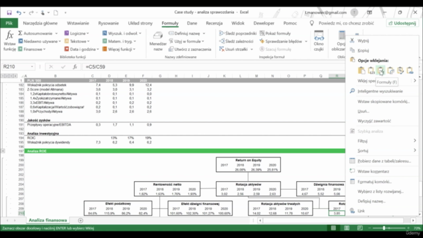This screenshot has height=238, width=423.
Task: Click Powiedz mi, co chcesz zrobić box
Action: (346, 23)
